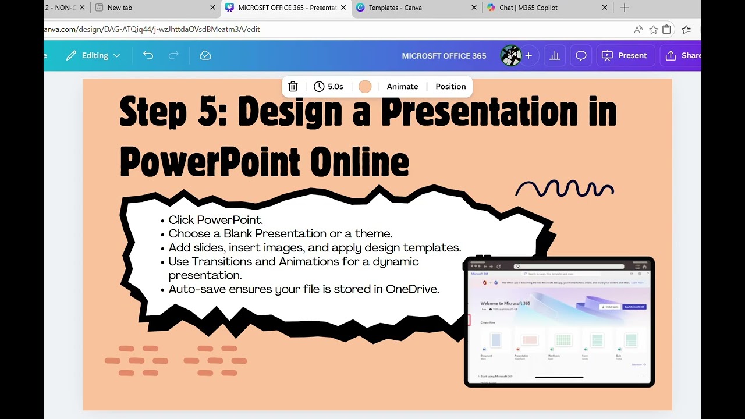Open the analytics bar chart icon
Viewport: 745px width, 419px height.
(555, 55)
